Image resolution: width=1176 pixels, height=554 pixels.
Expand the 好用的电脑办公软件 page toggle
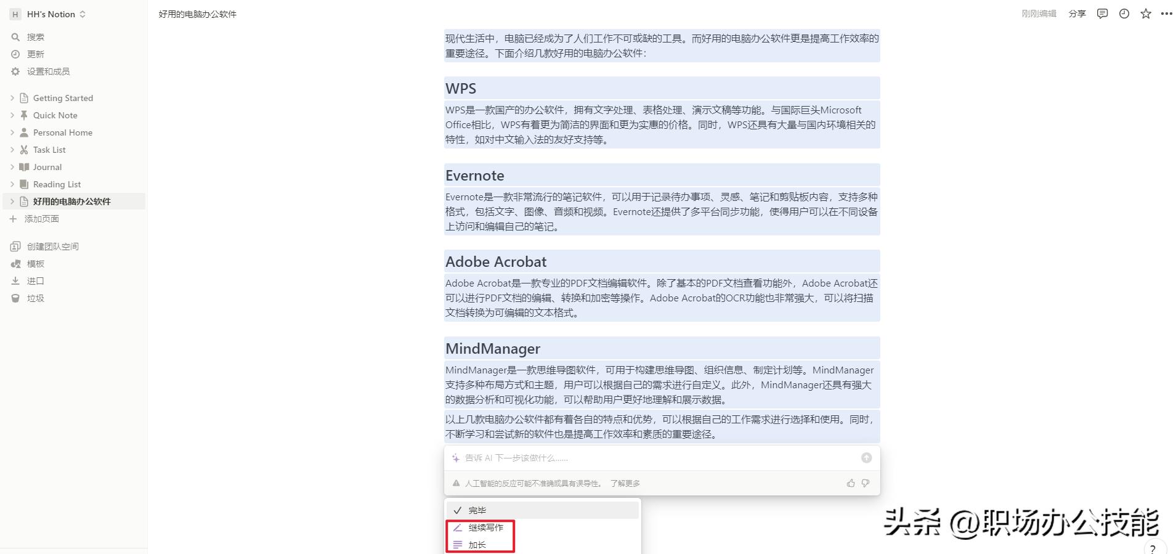[12, 202]
